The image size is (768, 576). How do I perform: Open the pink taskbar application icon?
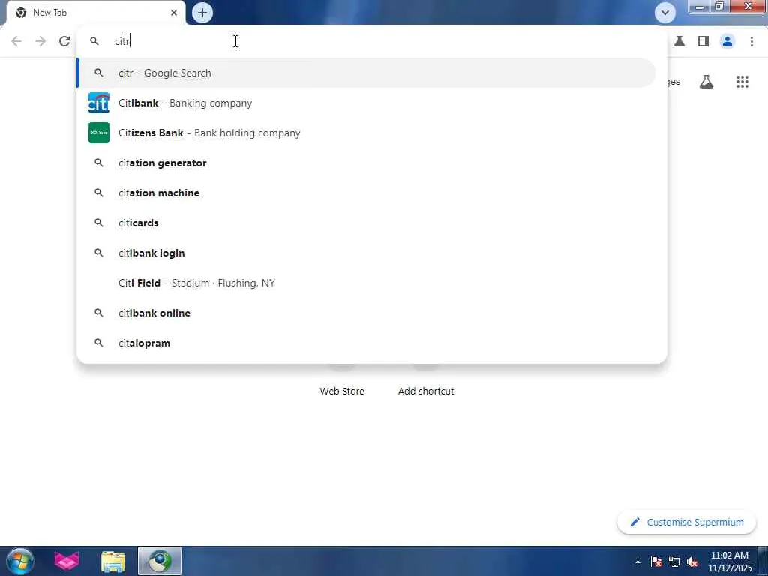(67, 561)
